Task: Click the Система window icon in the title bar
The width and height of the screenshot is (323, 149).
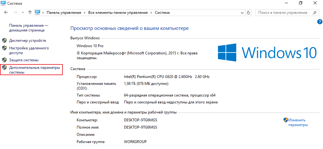Action: click(4, 3)
